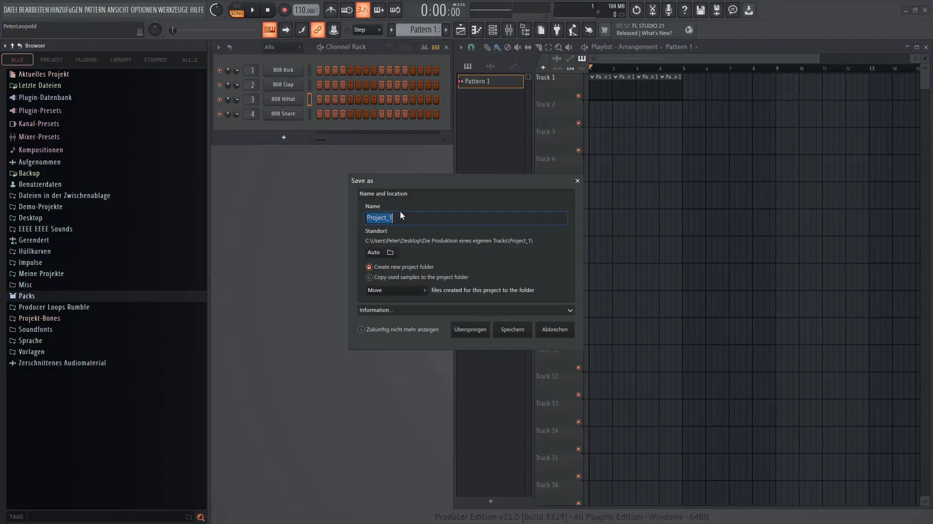Open the BEARBEITEN menu

click(34, 10)
